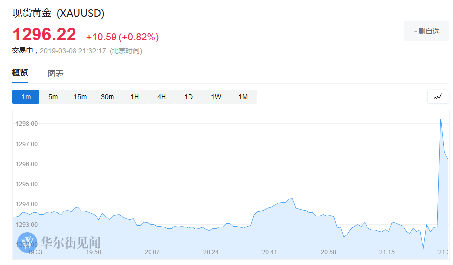Click the 现货黄金 (XAUUSD) title
The height and width of the screenshot is (265, 453).
58,13
